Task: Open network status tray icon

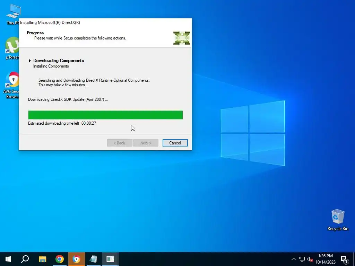Action: pos(302,259)
